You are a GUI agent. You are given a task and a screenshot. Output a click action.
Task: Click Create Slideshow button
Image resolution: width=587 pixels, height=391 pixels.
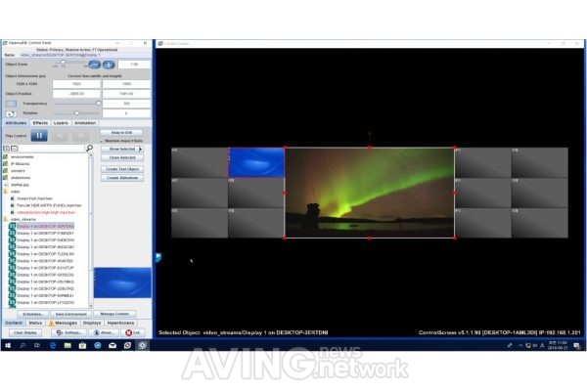pos(122,178)
